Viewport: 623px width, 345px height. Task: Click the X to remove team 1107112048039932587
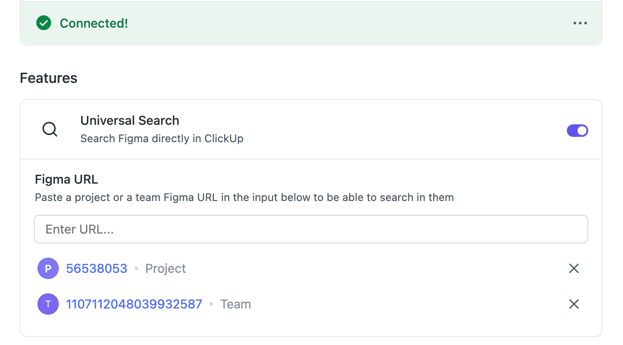[574, 304]
